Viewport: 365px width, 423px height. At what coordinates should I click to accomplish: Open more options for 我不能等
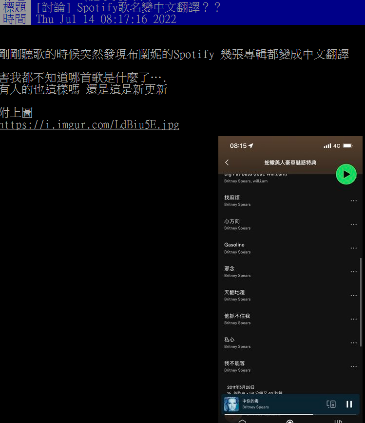[x=353, y=366]
